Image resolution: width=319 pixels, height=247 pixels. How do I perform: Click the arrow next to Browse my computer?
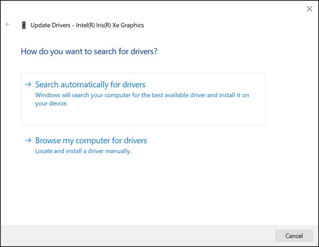28,140
